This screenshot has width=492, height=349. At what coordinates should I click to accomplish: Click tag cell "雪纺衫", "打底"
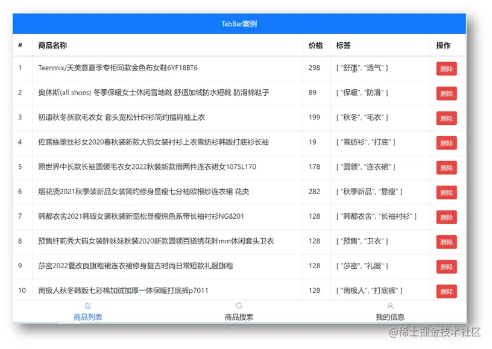[x=365, y=142]
